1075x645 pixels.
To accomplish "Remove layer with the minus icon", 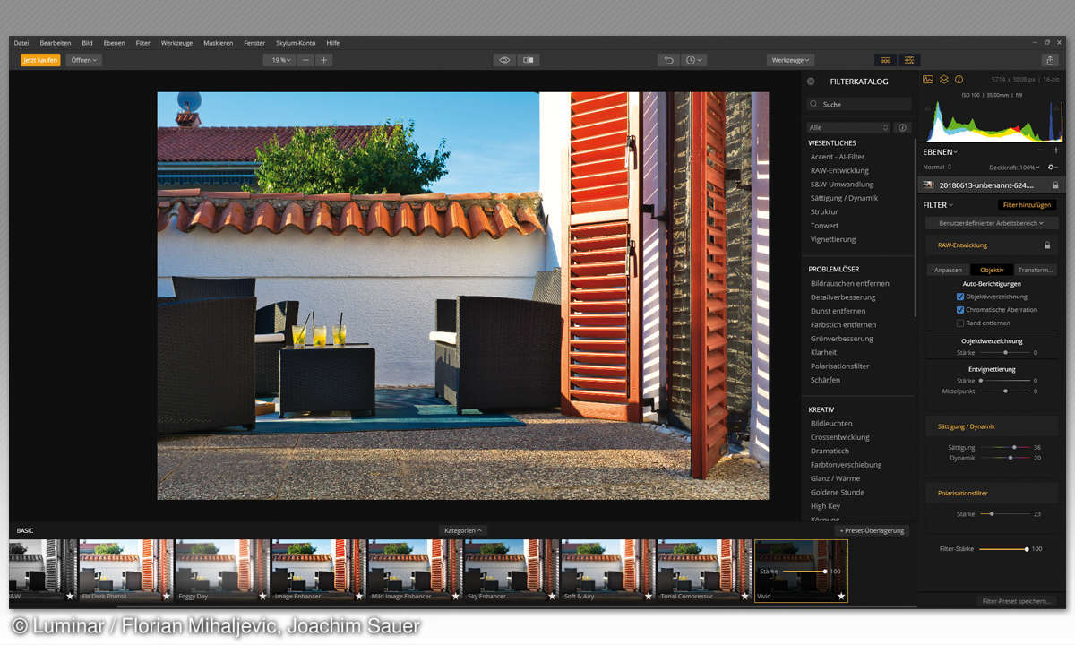I will [1040, 150].
